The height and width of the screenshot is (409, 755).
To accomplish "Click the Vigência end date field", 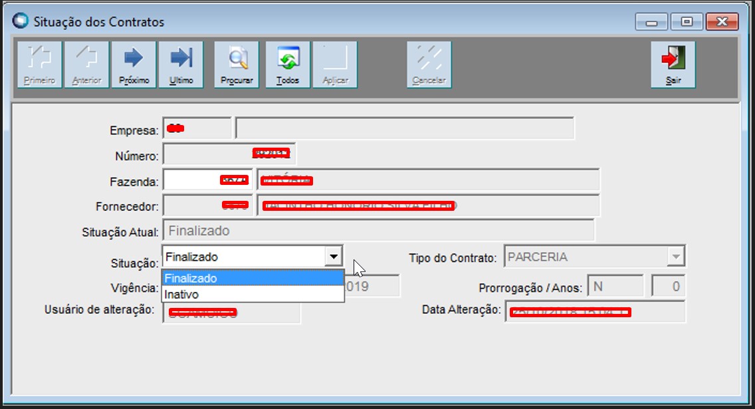I will pyautogui.click(x=372, y=287).
